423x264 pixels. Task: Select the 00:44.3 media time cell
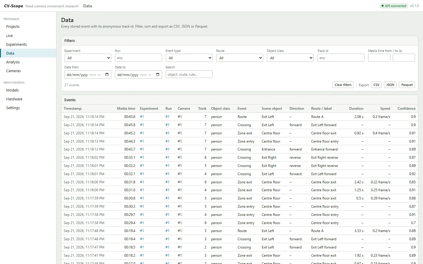coord(130,141)
